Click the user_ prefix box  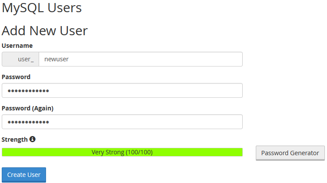[20, 59]
